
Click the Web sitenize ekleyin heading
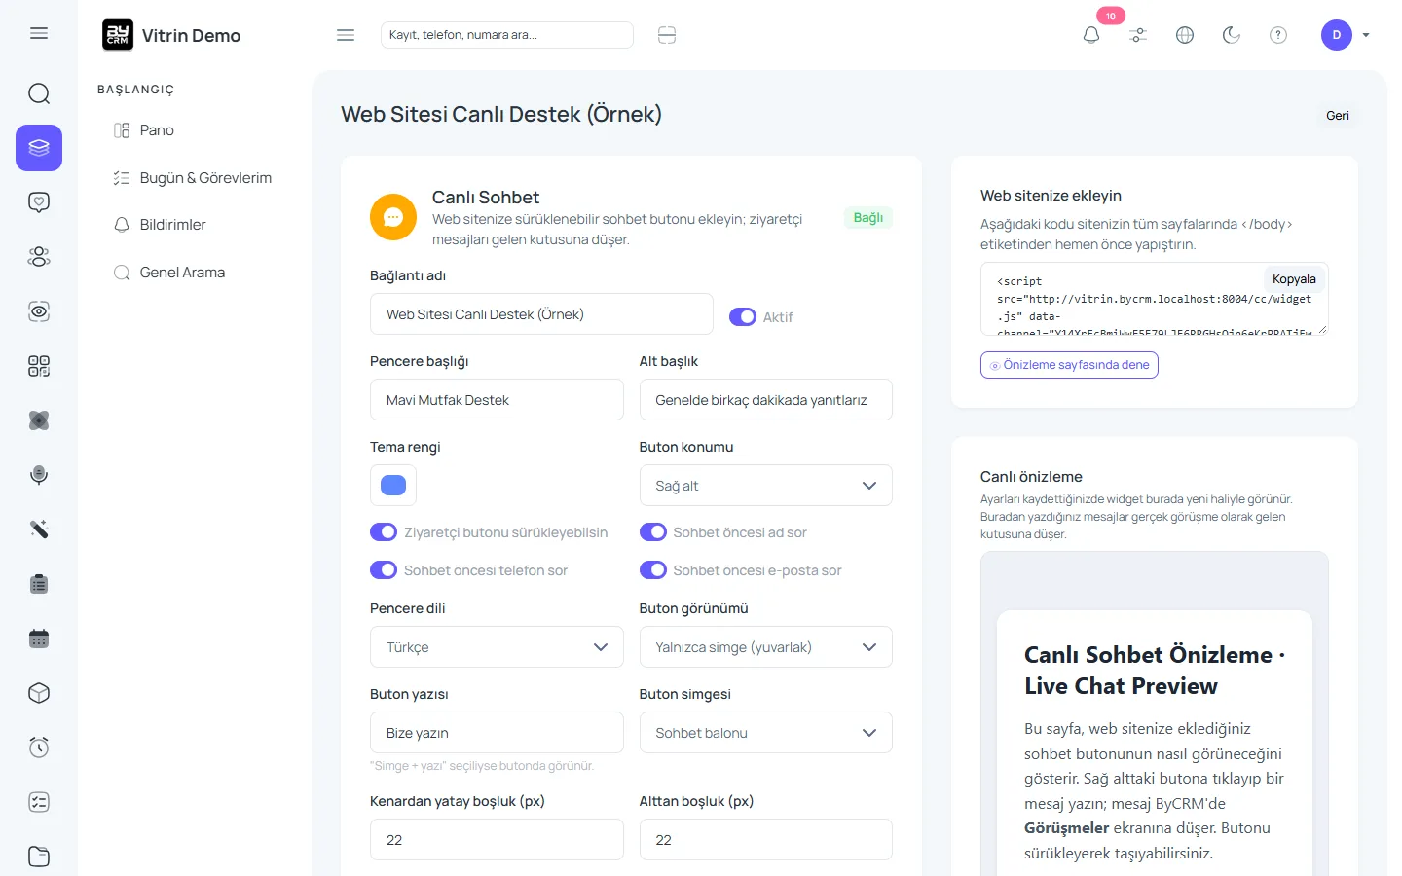[x=1051, y=196]
